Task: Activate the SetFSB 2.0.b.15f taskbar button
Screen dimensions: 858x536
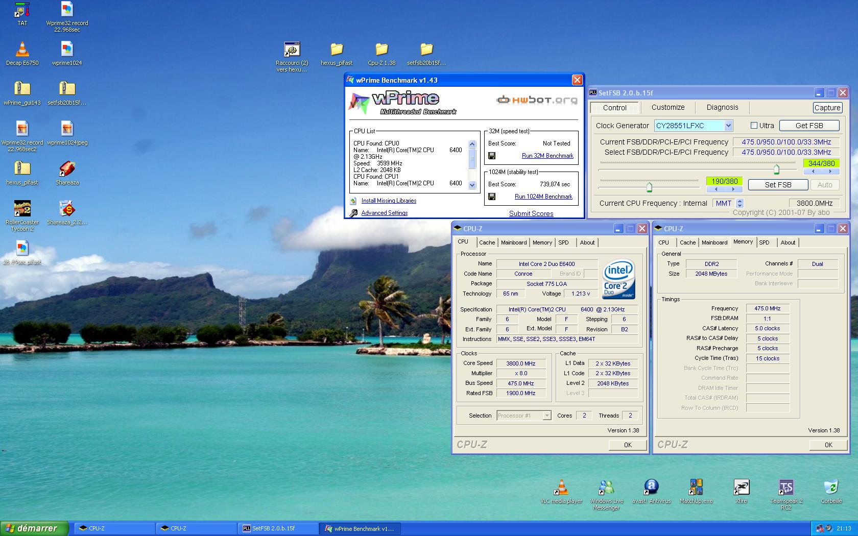Action: (278, 528)
